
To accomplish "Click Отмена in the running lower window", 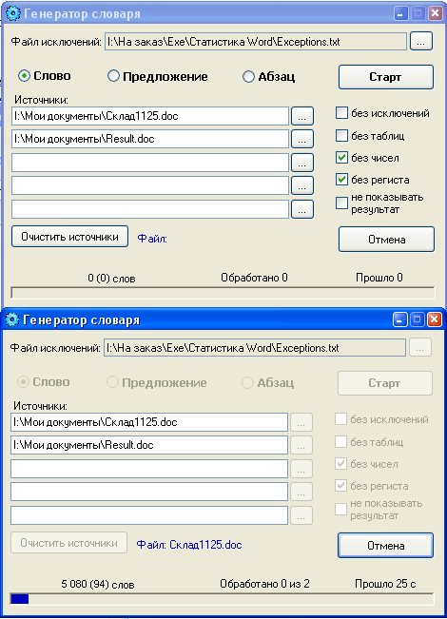I will click(x=385, y=546).
